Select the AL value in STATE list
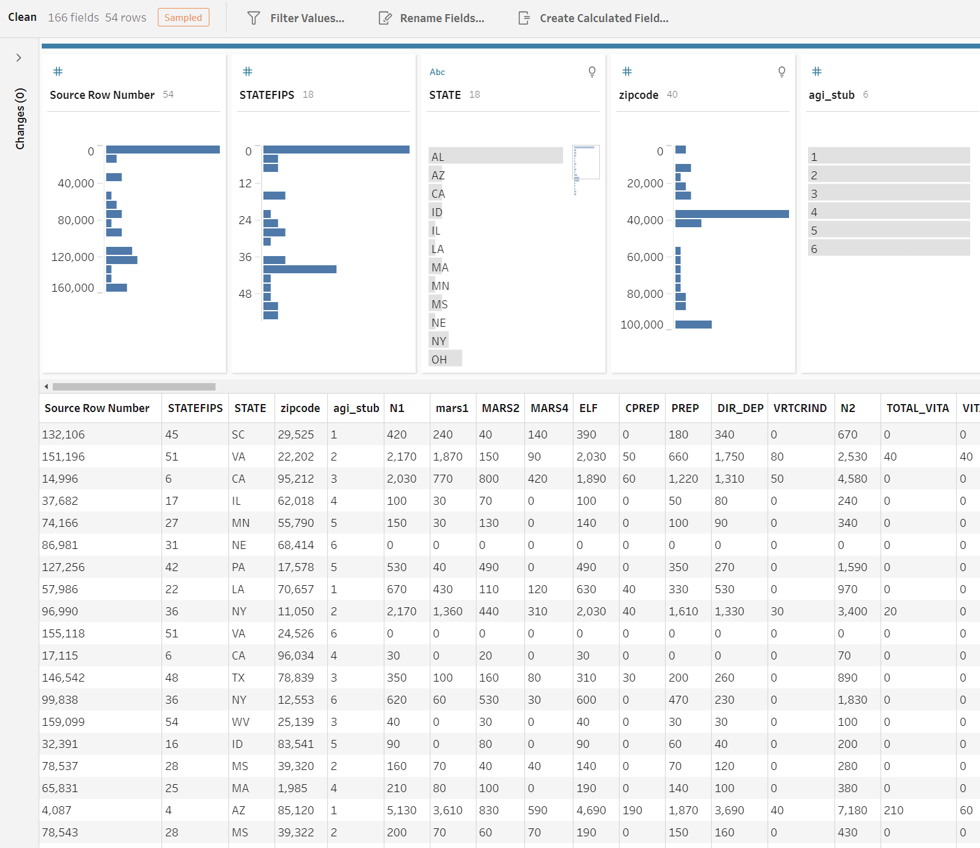Image resolution: width=980 pixels, height=848 pixels. [496, 157]
